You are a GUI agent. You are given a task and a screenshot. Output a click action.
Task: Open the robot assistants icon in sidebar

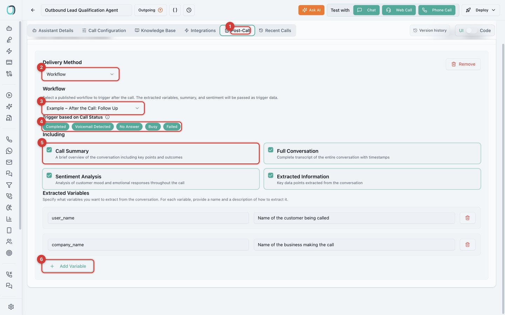point(9,28)
